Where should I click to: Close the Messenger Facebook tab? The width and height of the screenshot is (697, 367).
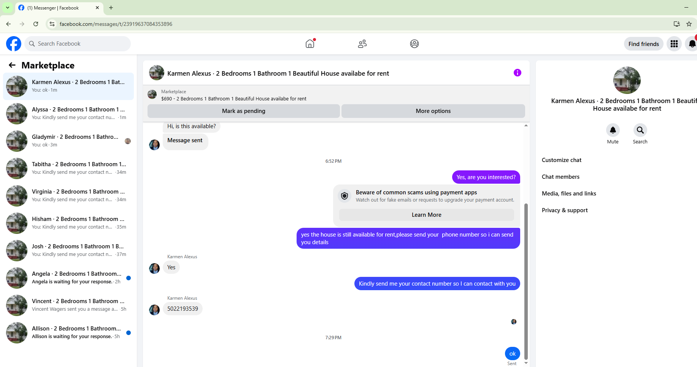click(x=97, y=8)
